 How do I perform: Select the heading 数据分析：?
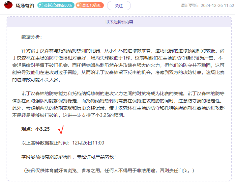(x=32, y=37)
